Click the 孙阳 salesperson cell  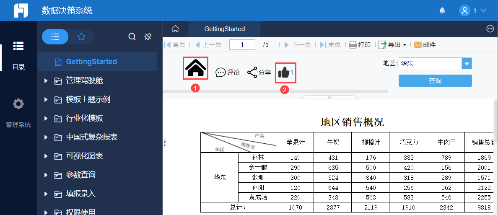(257, 187)
